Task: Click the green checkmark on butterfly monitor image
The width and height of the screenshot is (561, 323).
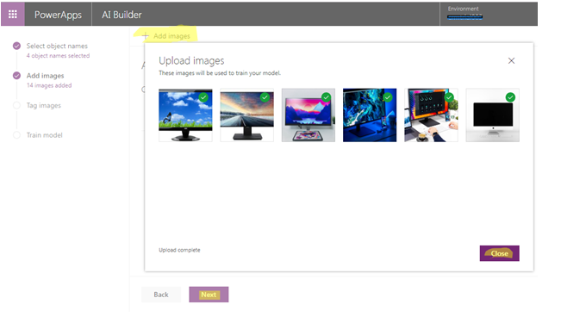Action: point(203,97)
